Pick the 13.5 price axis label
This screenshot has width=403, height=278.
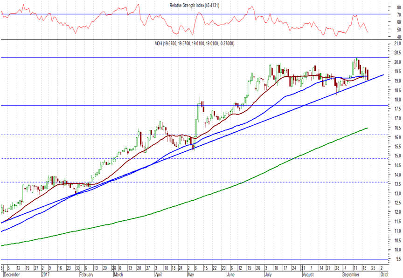[398, 184]
